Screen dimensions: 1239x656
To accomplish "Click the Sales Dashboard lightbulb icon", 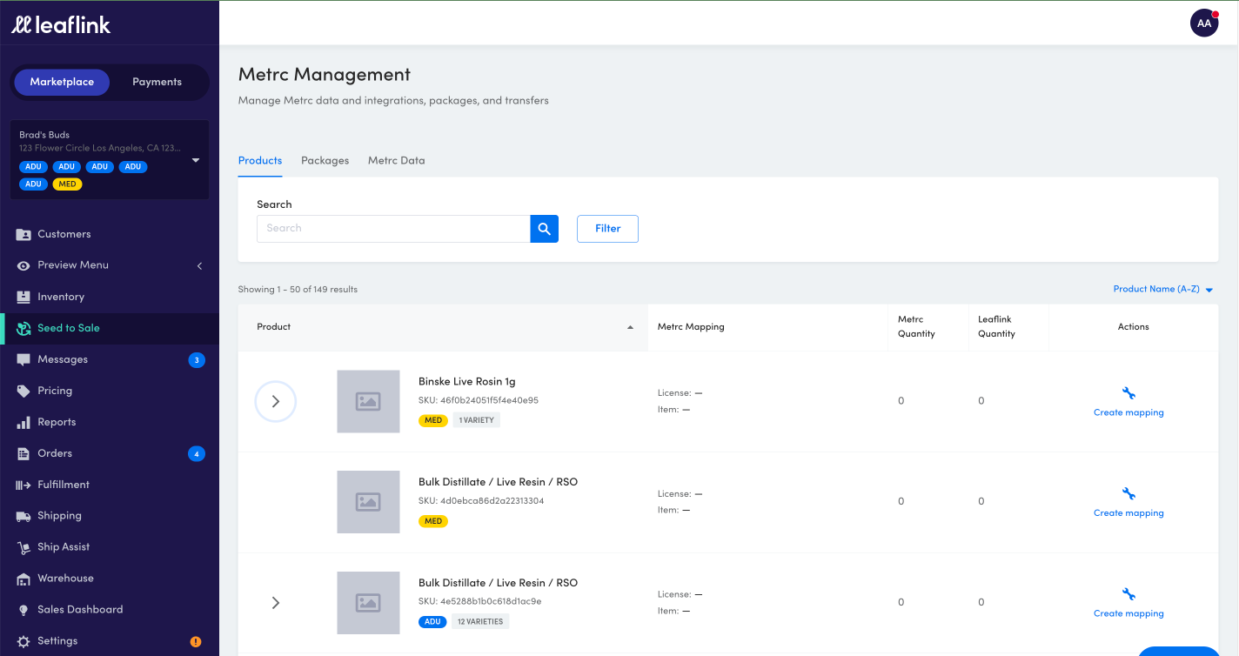I will pos(23,610).
